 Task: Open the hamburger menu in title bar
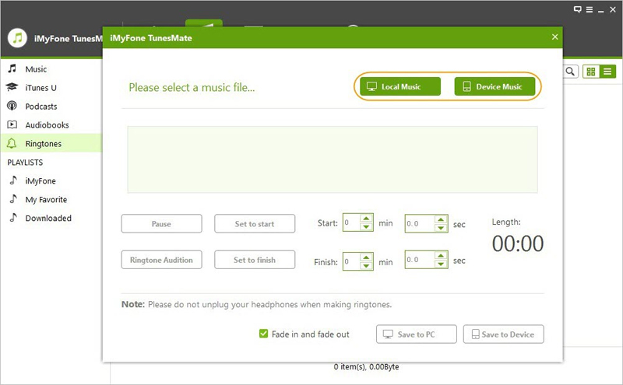[590, 9]
